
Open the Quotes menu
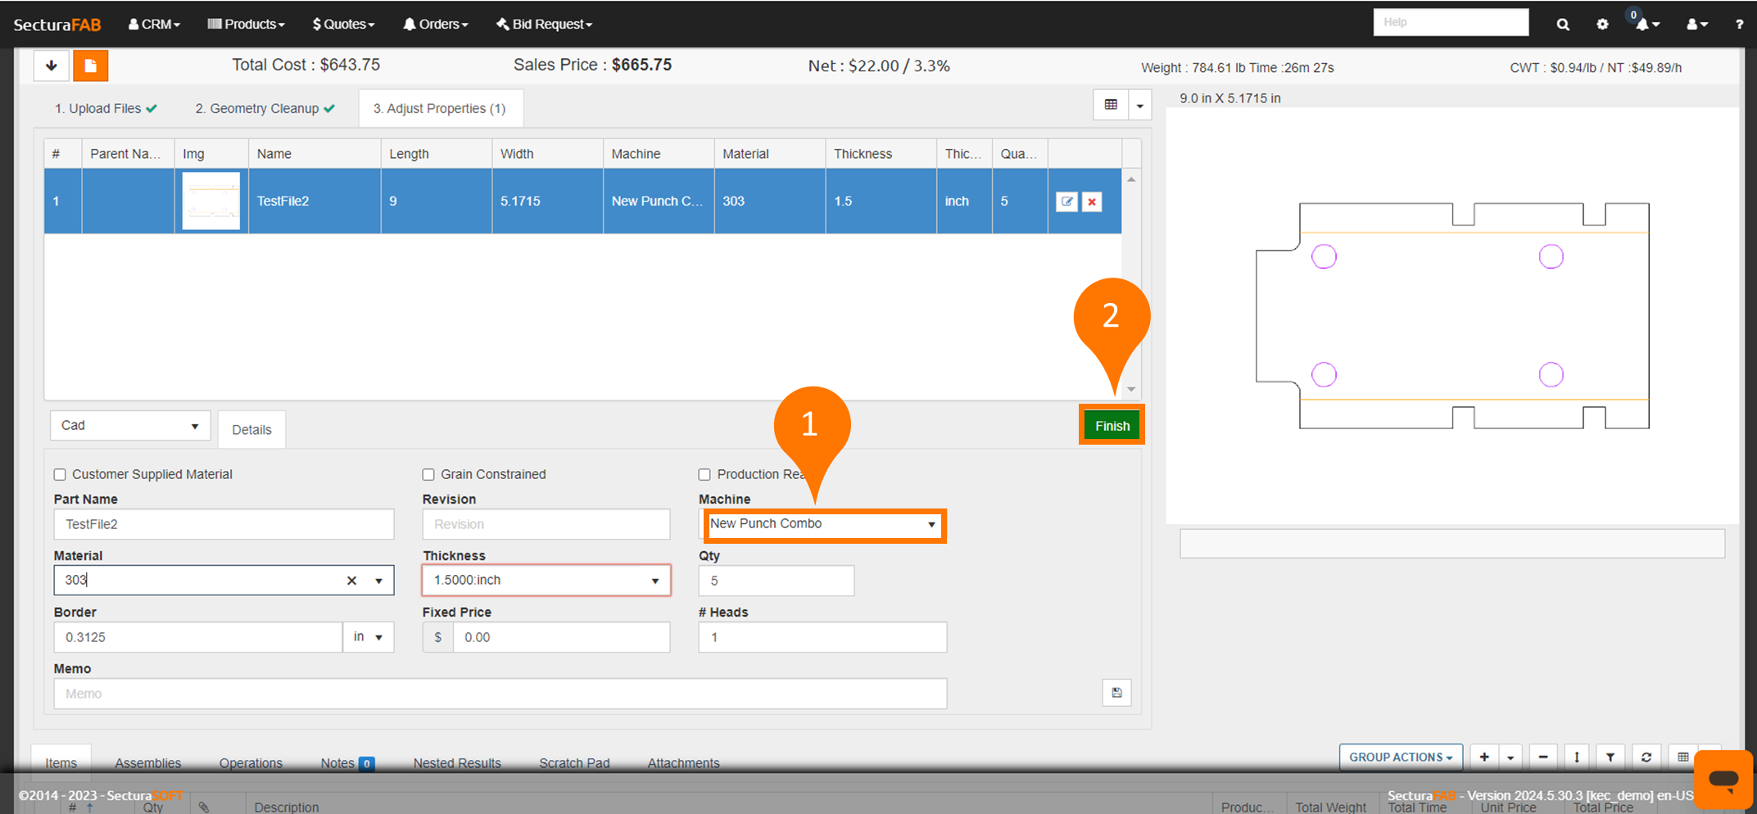click(343, 25)
